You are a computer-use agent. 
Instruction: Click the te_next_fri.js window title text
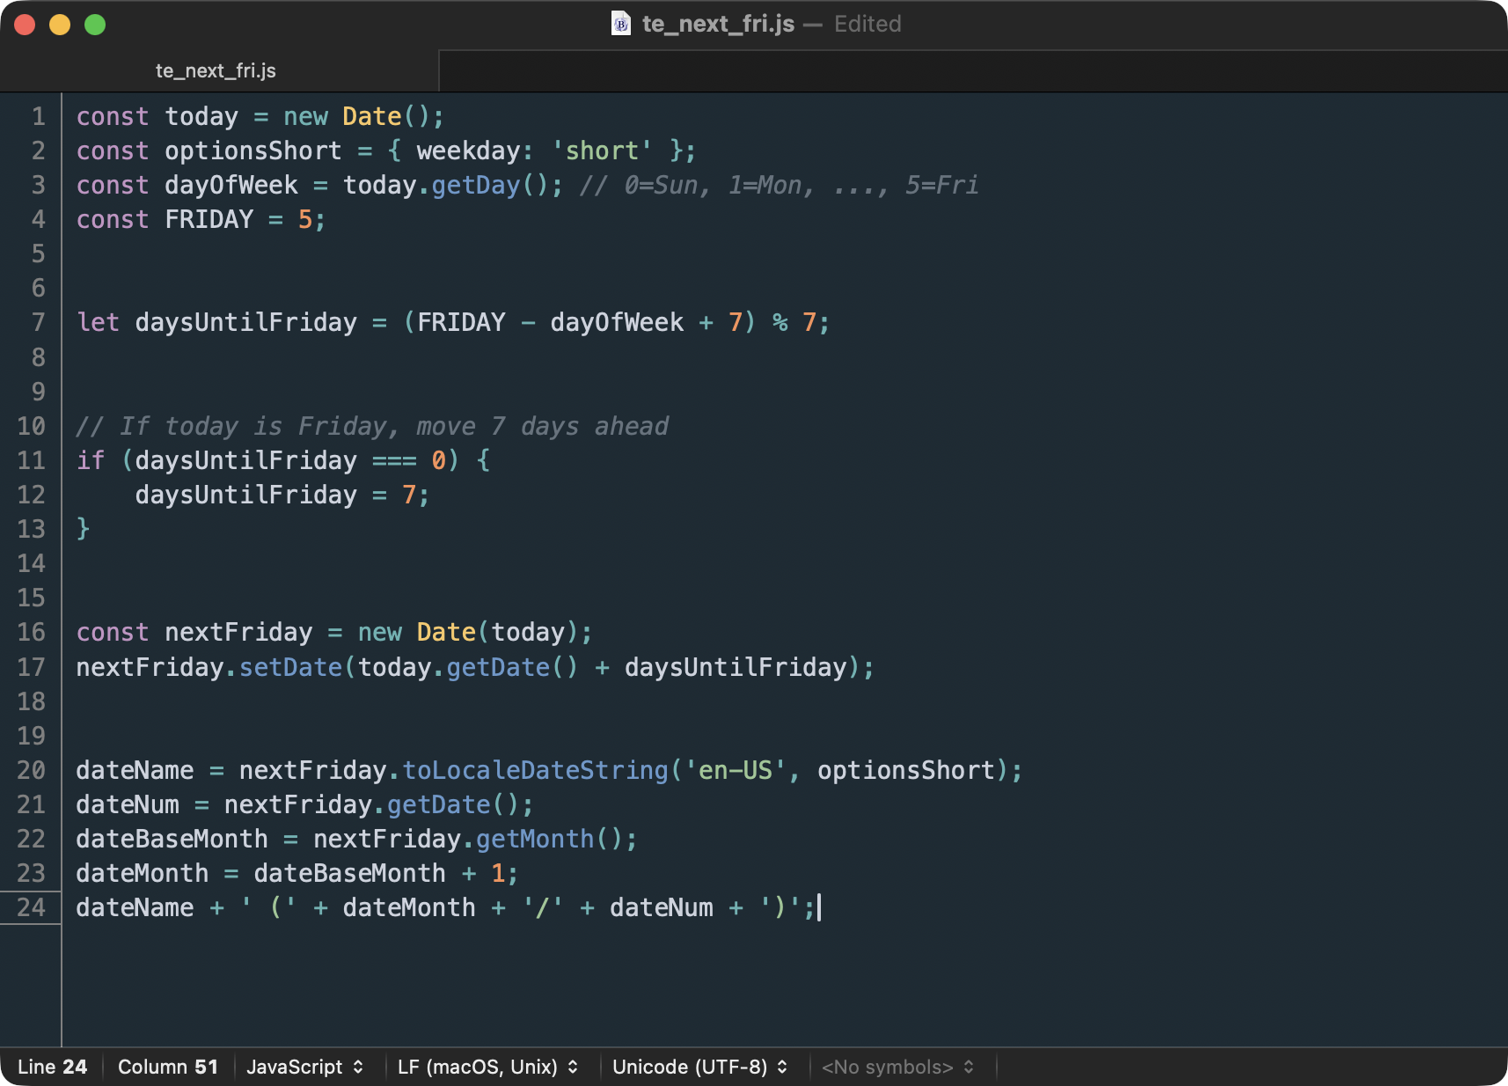718,24
